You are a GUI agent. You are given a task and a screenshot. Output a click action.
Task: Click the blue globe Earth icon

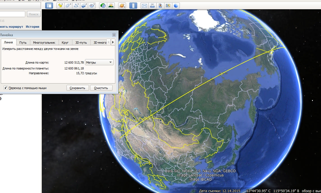[176, 6]
